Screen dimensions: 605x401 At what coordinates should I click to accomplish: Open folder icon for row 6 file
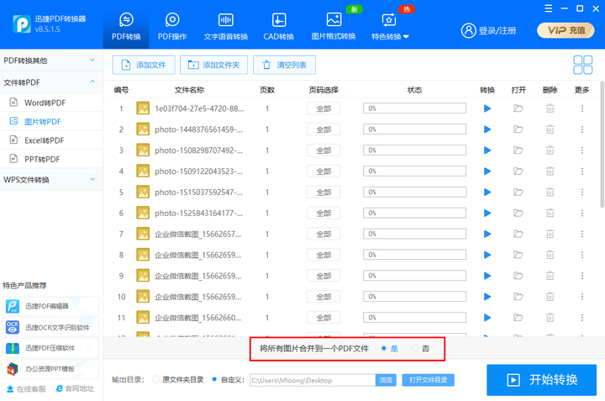[x=518, y=213]
